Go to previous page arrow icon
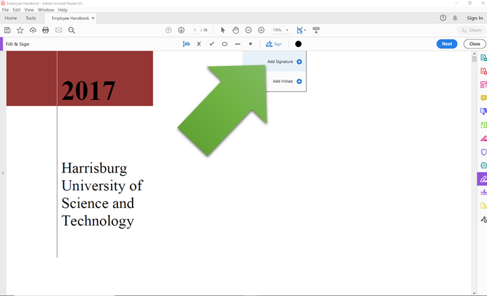 click(168, 30)
